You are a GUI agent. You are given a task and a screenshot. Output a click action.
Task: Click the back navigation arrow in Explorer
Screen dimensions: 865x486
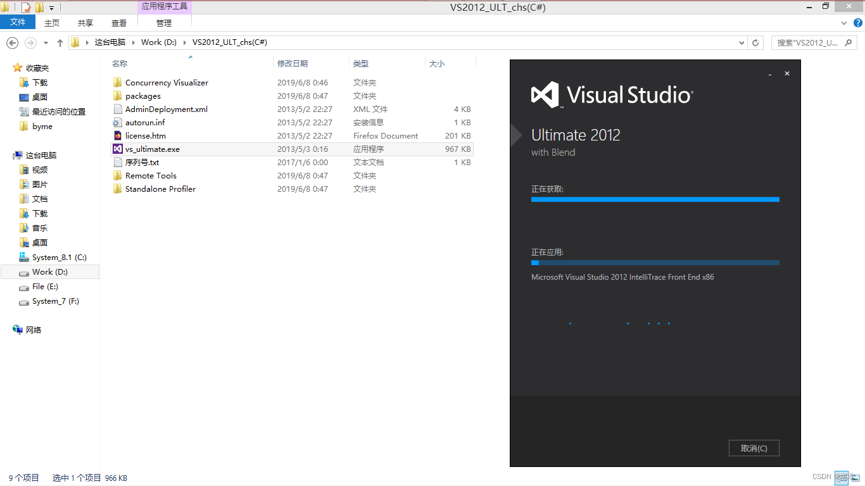coord(12,42)
